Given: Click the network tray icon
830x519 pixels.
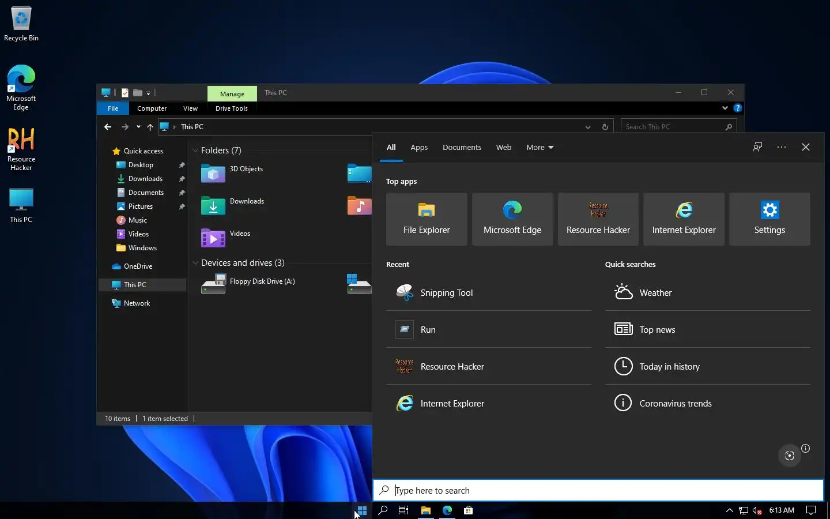Looking at the screenshot, I should pos(744,510).
